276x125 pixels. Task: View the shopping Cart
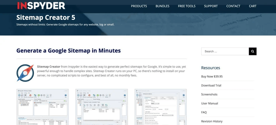(x=253, y=6)
